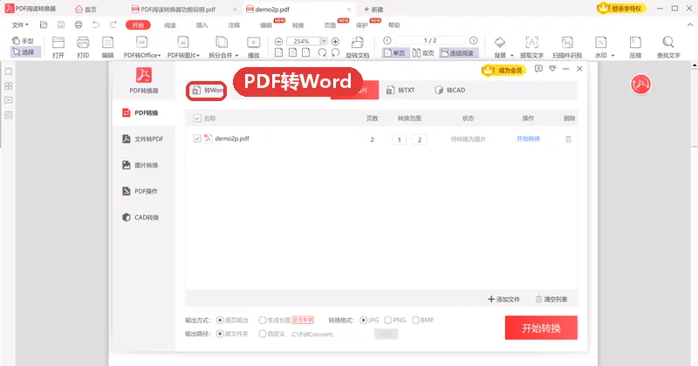Select 生成长图 output mode radio

tap(263, 320)
